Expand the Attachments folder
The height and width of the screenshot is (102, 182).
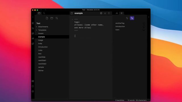36,27
